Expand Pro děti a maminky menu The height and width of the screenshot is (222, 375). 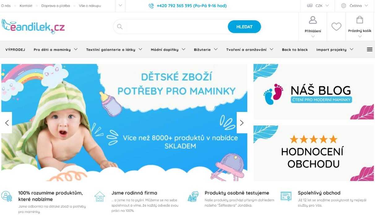(55, 49)
